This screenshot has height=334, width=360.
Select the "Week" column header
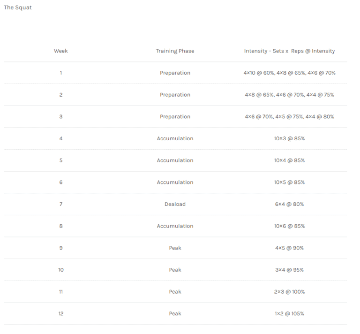click(x=61, y=51)
